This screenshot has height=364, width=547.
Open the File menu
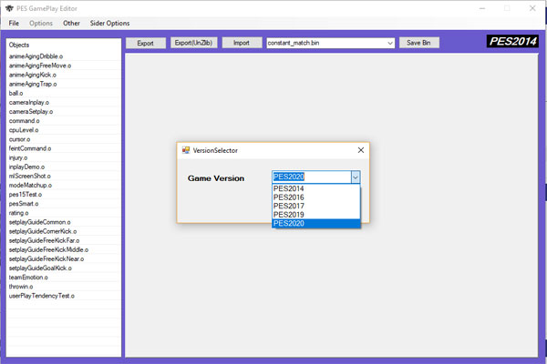pyautogui.click(x=14, y=24)
